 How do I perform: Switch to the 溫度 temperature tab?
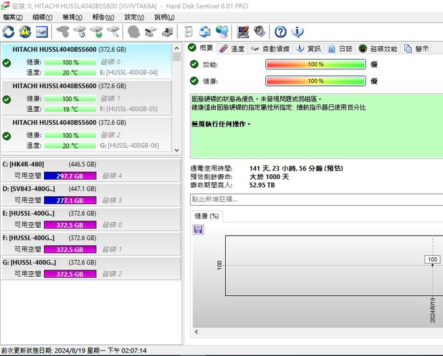click(x=232, y=48)
